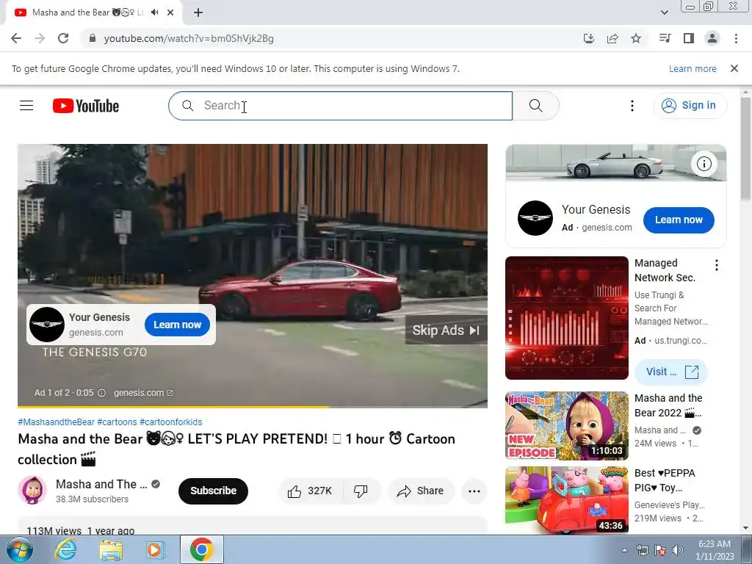Launch Internet Explorer from taskbar
This screenshot has width=752, height=564.
tap(65, 549)
